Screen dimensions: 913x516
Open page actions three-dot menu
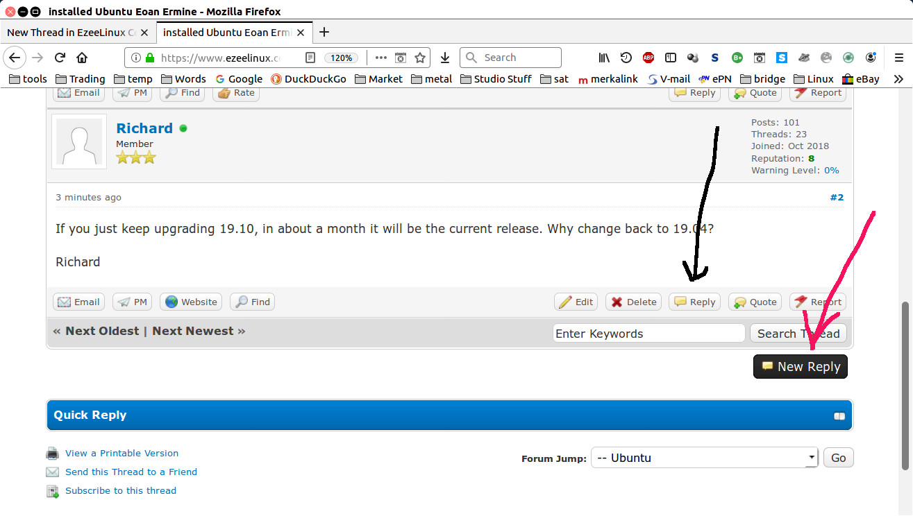[x=381, y=58]
